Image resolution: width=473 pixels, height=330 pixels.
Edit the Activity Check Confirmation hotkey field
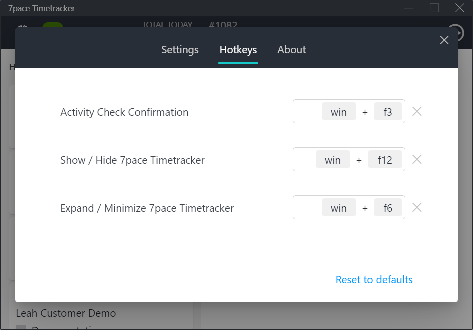click(349, 111)
